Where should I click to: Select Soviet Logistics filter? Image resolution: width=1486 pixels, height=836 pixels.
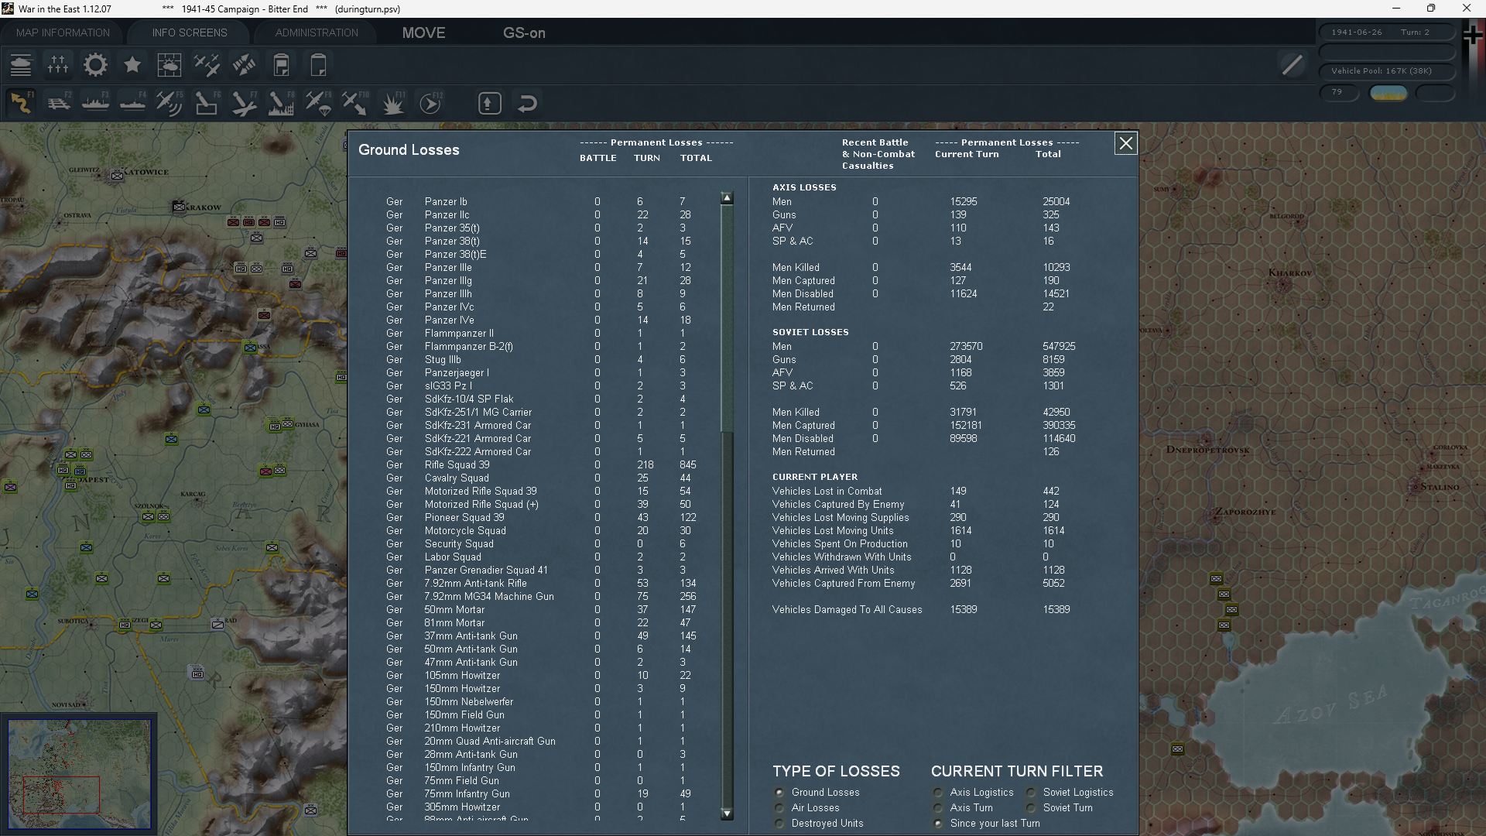click(1031, 792)
